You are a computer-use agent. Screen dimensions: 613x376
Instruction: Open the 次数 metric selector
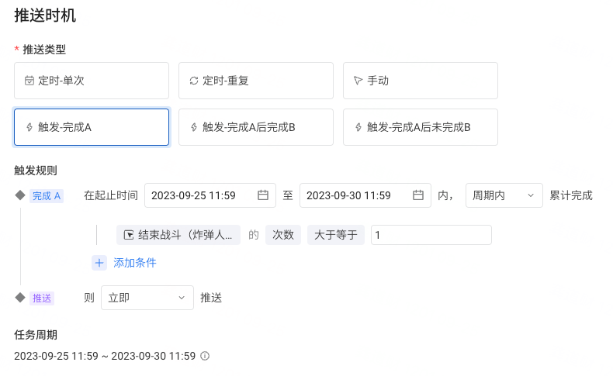(283, 235)
